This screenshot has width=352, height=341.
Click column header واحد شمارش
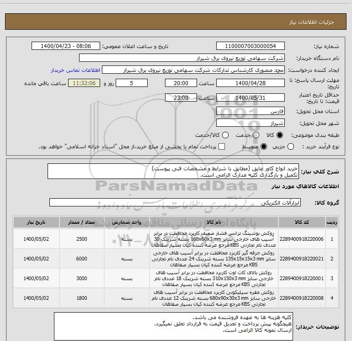tap(127, 222)
